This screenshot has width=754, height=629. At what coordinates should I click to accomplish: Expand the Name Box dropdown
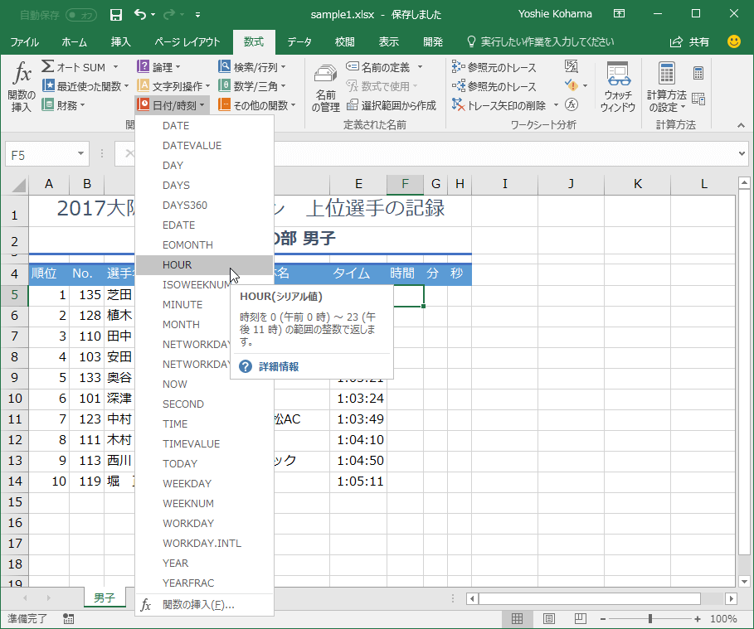click(80, 154)
